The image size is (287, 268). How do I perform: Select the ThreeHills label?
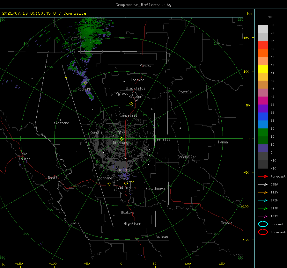(160, 139)
